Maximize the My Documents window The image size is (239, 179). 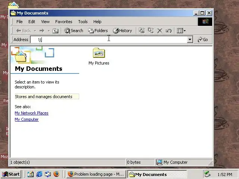(x=202, y=13)
